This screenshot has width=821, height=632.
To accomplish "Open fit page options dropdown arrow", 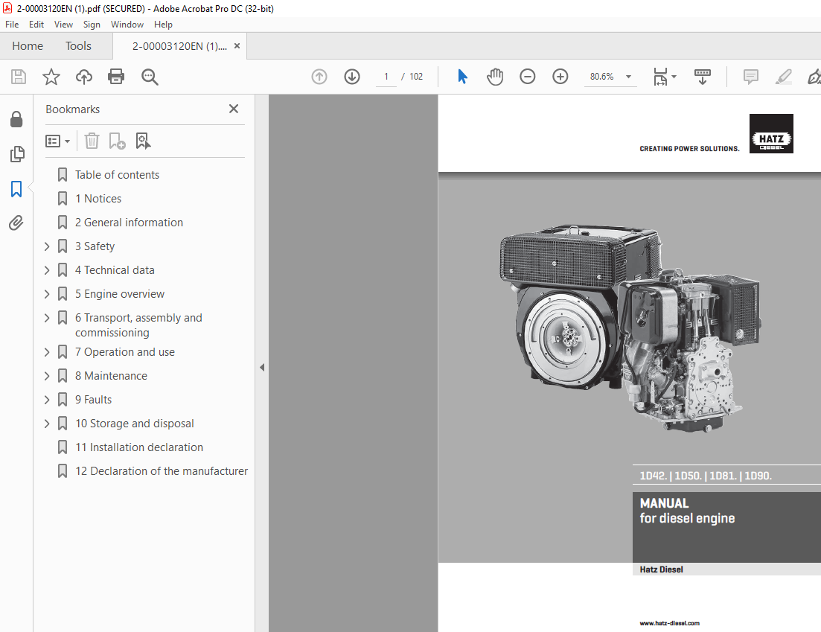I will [x=674, y=77].
